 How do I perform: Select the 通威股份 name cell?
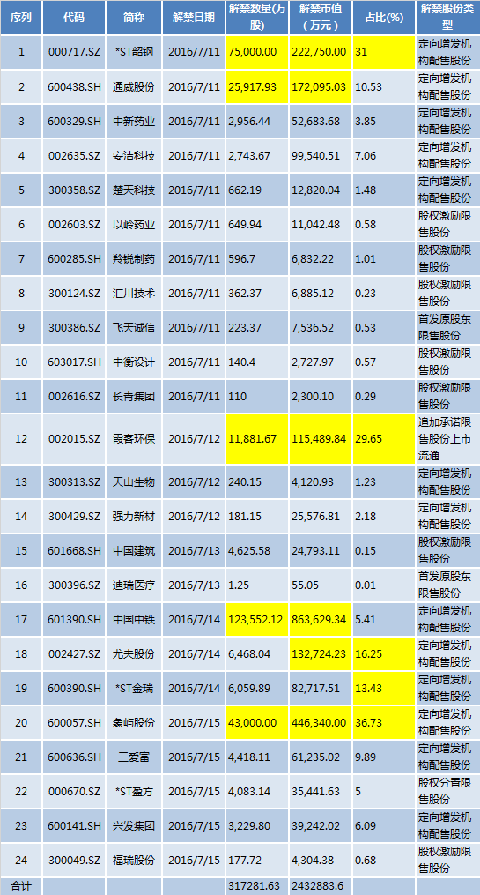coord(134,86)
